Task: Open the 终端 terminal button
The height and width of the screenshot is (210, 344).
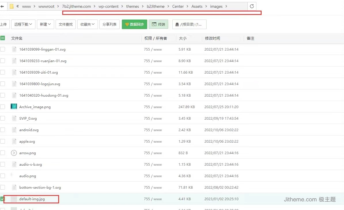Action: click(158, 24)
